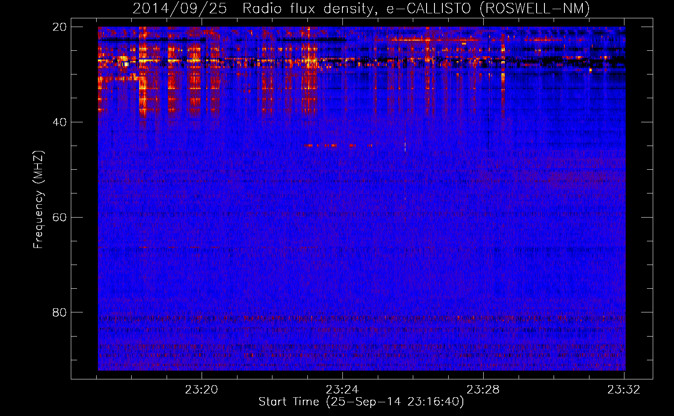674x416 pixels.
Task: Click the 60 MHz frequency tick label
Action: (x=60, y=218)
